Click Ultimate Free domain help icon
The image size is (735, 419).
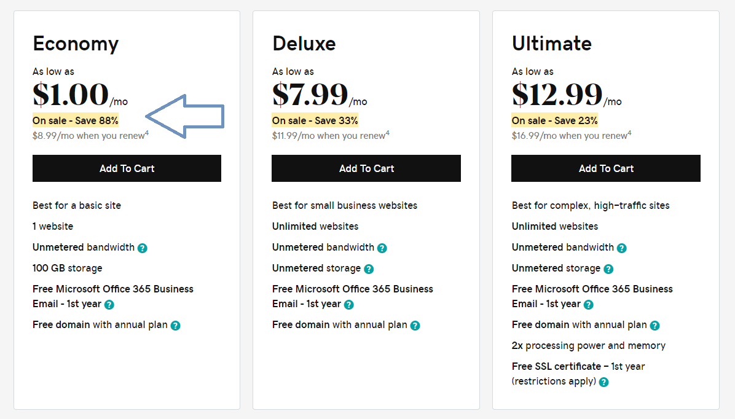pos(655,325)
